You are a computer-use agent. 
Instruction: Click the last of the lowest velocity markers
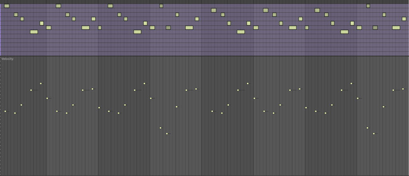pos(374,133)
